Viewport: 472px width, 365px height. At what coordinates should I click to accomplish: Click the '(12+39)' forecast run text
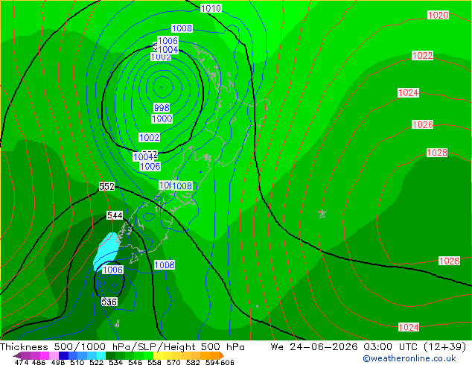click(445, 347)
